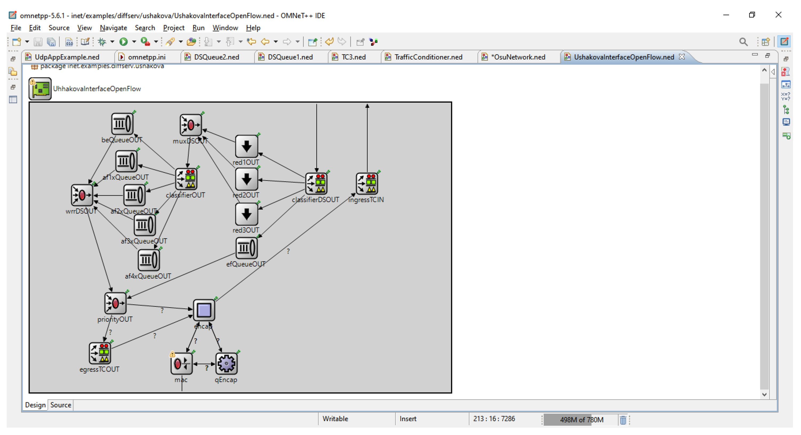Image resolution: width=801 pixels, height=435 pixels.
Task: Switch to Design editor mode
Action: click(35, 405)
